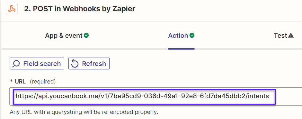Click the Webhooks by Zapier app icon

pyautogui.click(x=12, y=9)
